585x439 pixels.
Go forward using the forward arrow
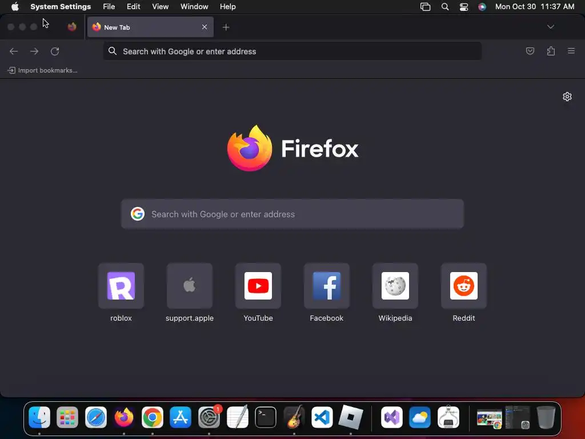tap(34, 51)
